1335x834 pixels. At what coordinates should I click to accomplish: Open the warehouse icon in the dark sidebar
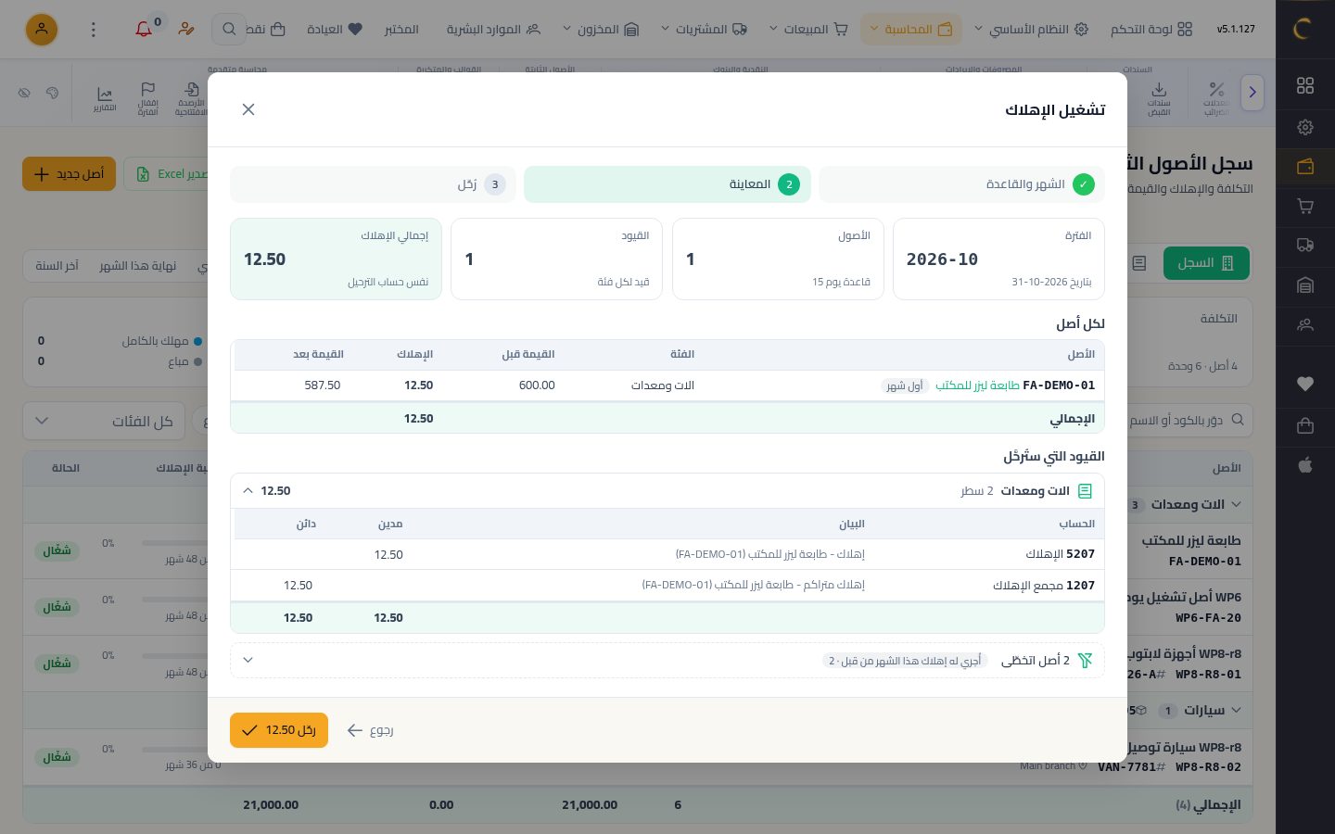click(1305, 285)
